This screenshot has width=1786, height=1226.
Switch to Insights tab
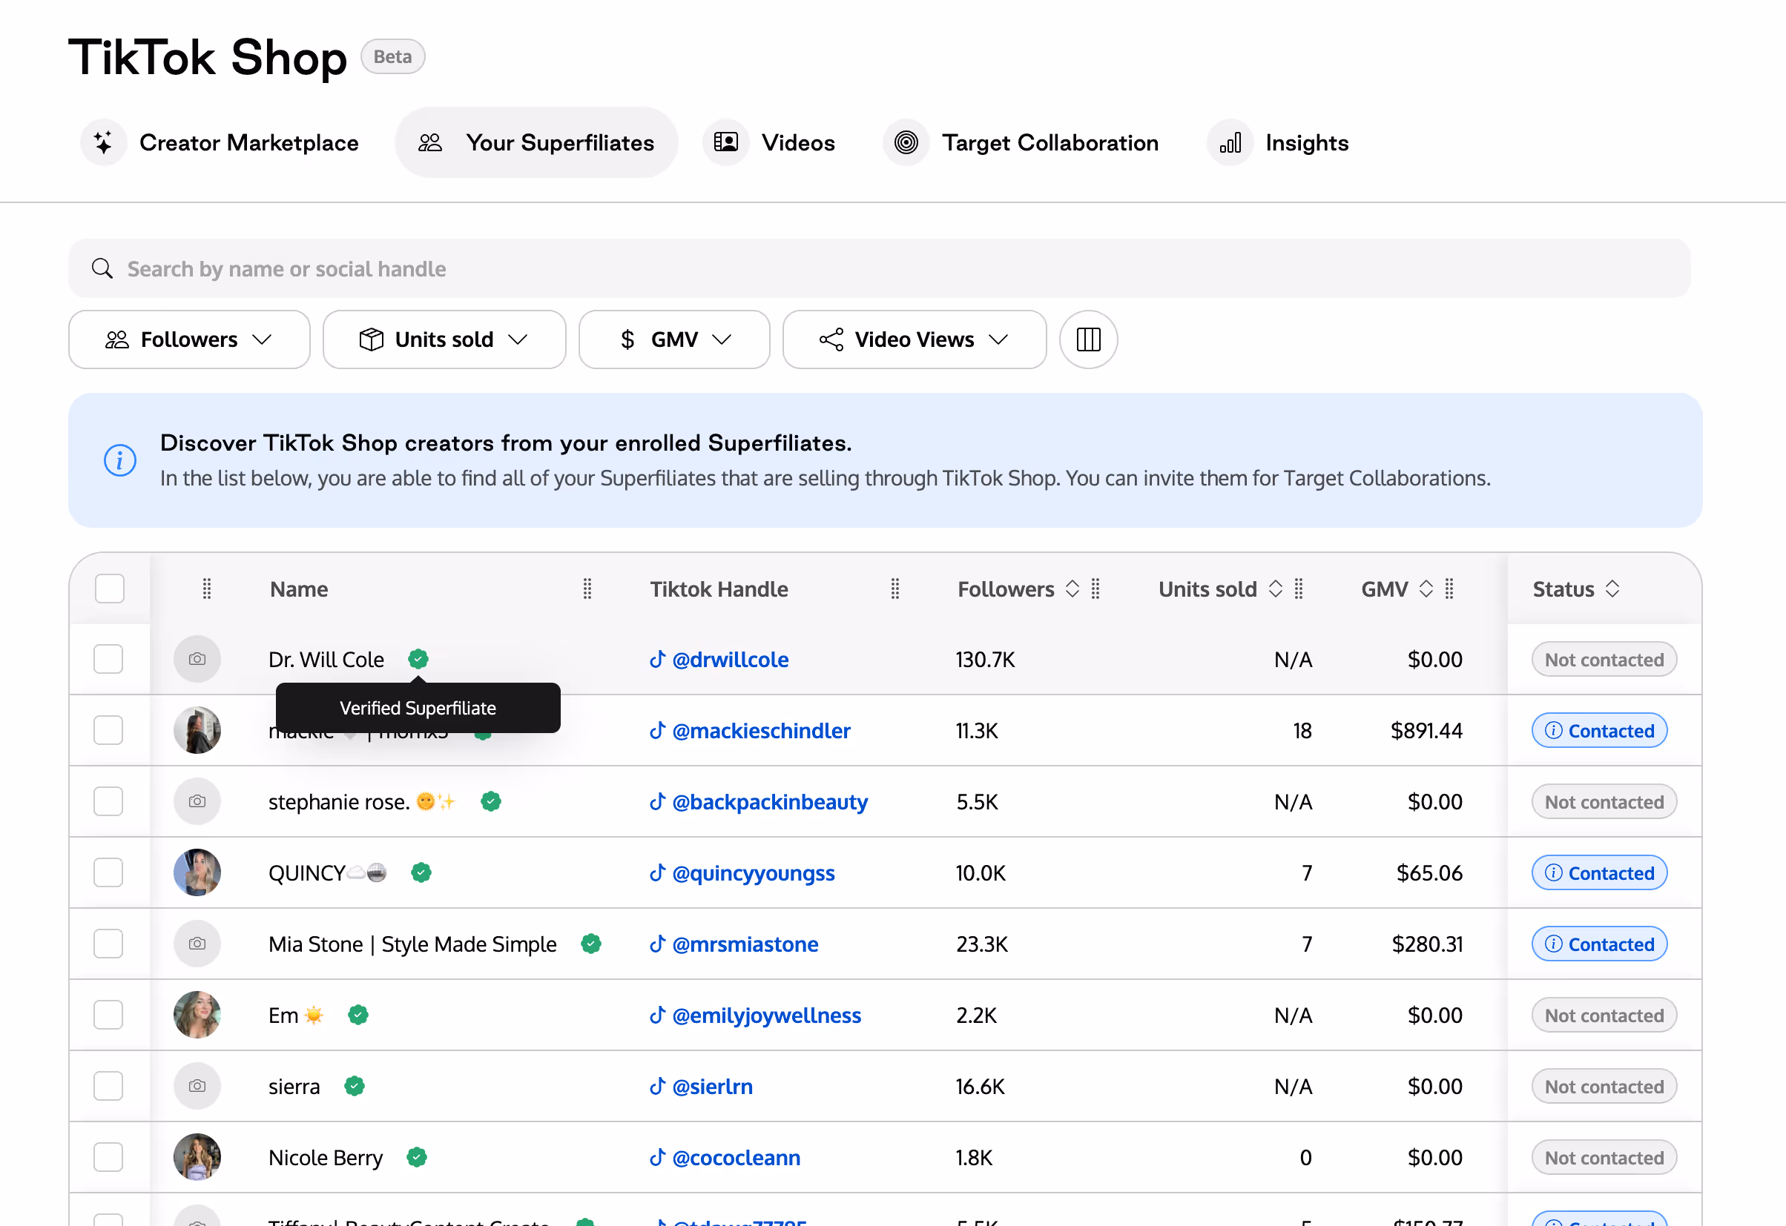pos(1279,142)
